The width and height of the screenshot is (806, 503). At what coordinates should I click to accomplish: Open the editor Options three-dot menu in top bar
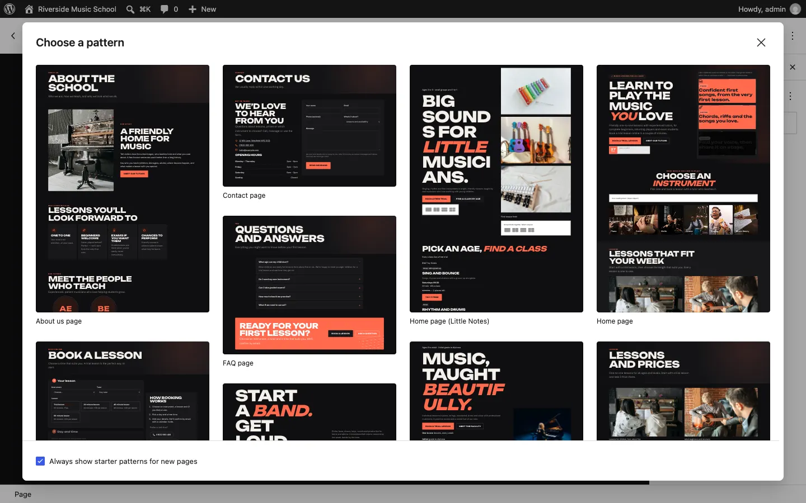click(793, 36)
